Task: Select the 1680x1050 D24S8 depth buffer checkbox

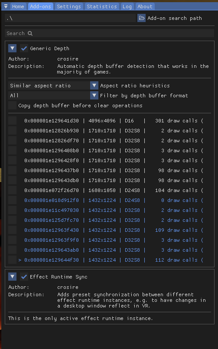Action: point(12,190)
